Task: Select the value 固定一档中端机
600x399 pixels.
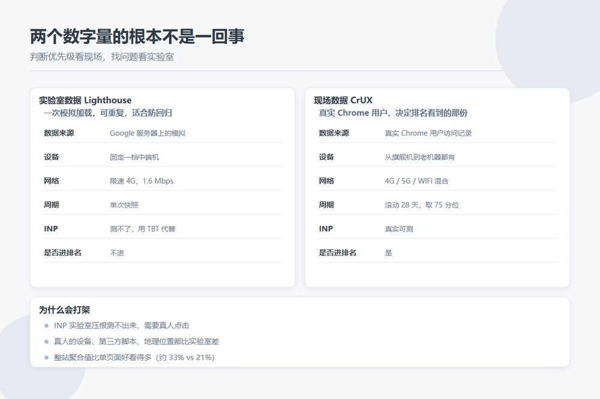Action: (x=134, y=157)
